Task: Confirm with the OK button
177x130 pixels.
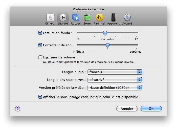Action: pyautogui.click(x=151, y=109)
